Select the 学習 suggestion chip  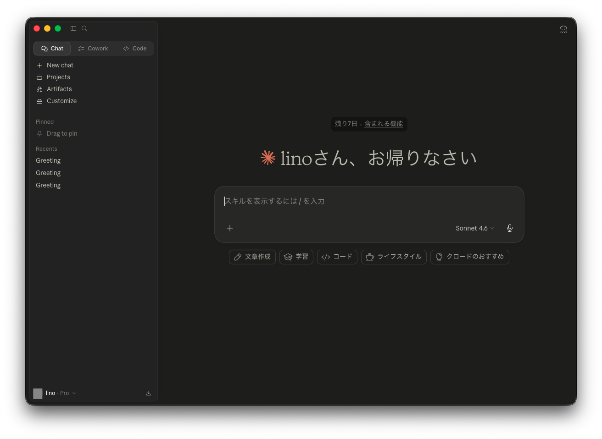[296, 257]
